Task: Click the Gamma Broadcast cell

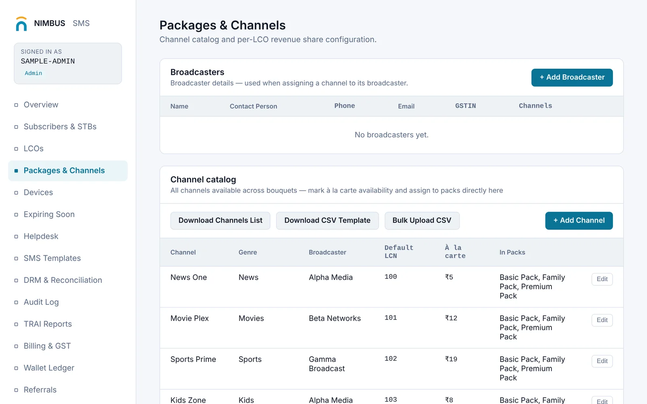Action: coord(327,364)
